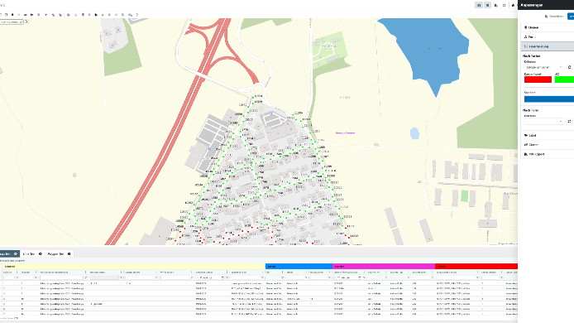The height and width of the screenshot is (323, 574).
Task: Click the home icon in the top-right toolbar
Action: [513, 5]
